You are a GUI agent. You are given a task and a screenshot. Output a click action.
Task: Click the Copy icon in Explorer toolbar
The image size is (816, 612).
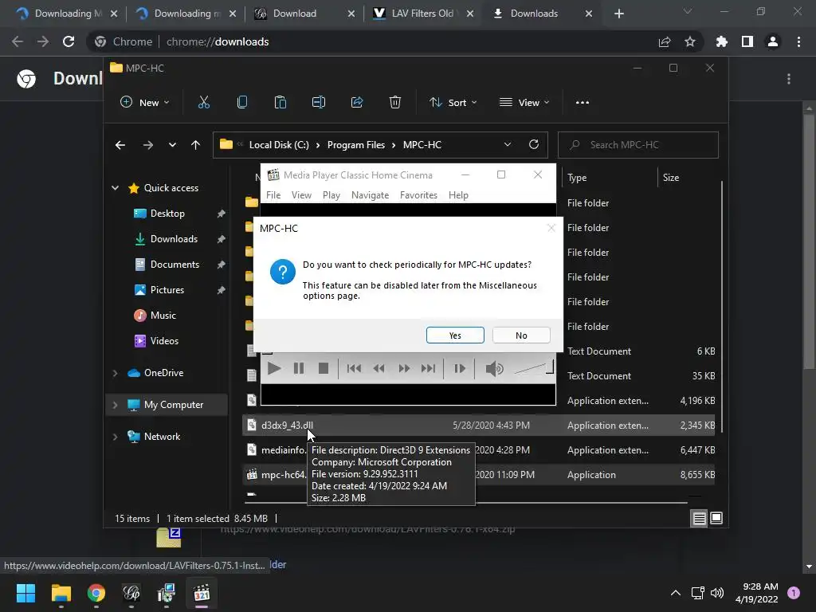242,103
